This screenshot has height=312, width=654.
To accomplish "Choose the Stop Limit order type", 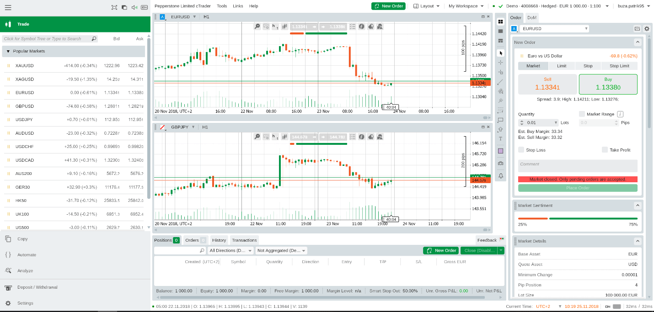I will pyautogui.click(x=619, y=66).
